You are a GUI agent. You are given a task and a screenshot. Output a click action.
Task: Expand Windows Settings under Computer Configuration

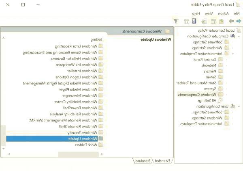click(232, 48)
